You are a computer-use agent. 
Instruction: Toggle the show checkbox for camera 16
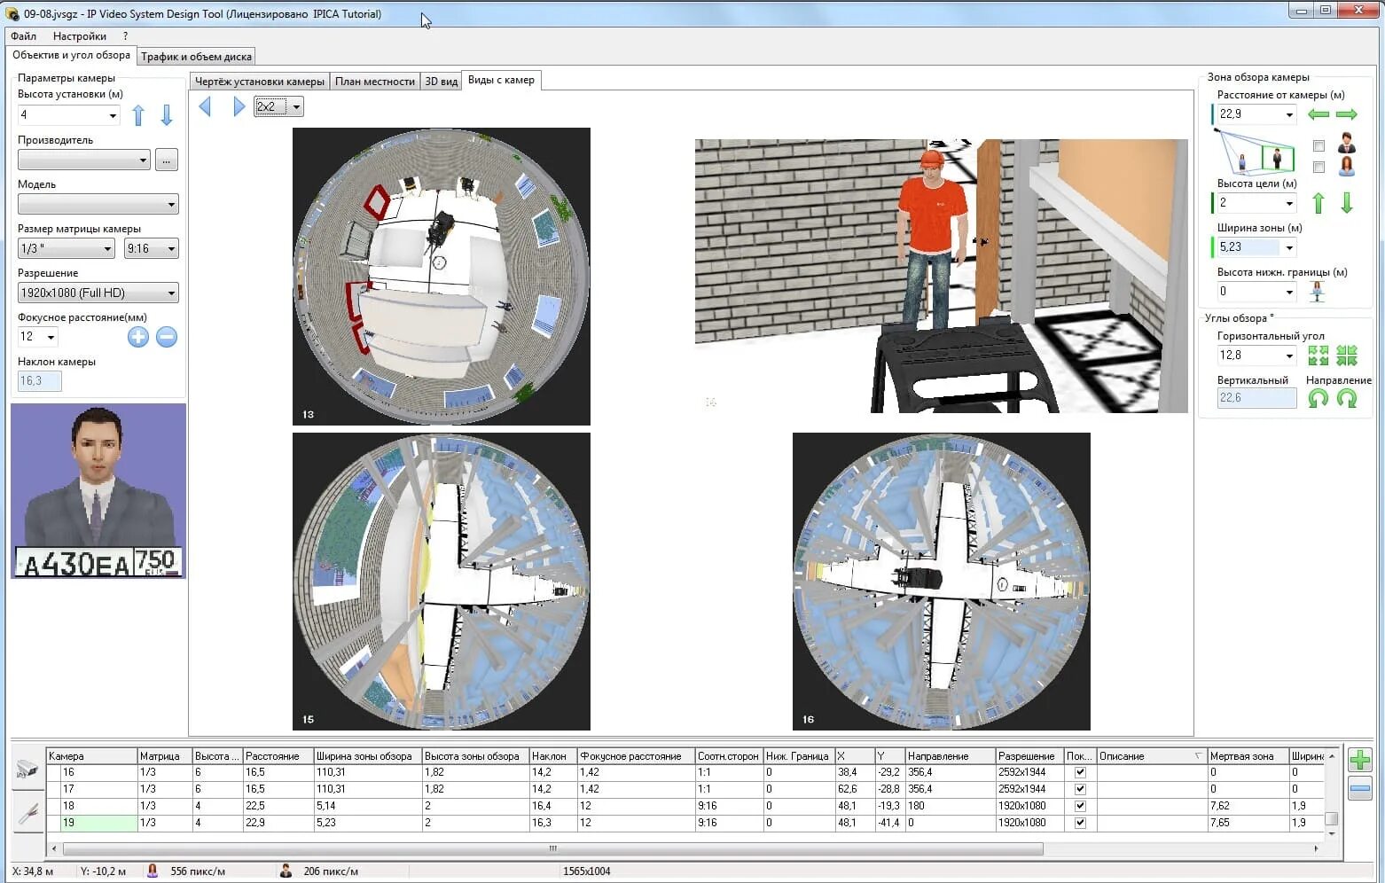[1079, 772]
